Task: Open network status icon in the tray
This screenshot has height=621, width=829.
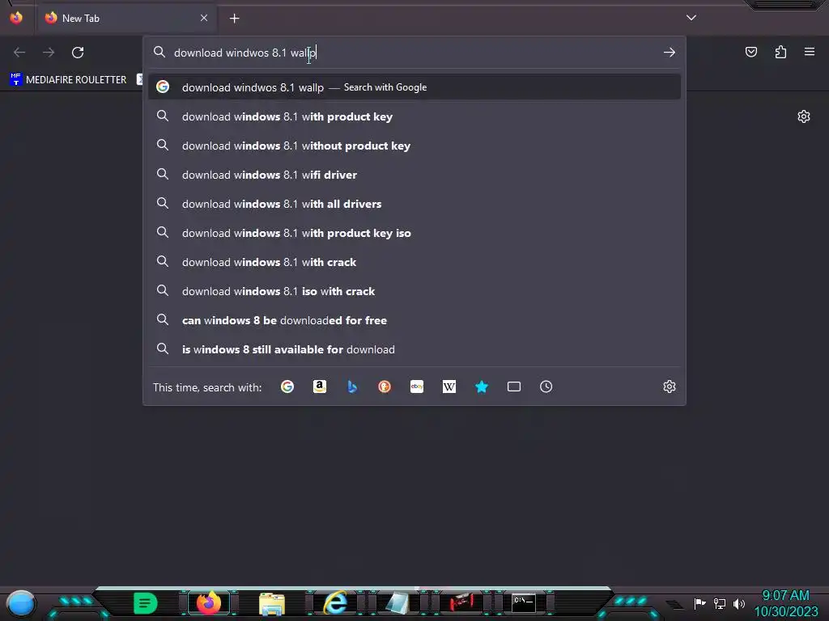Action: [x=720, y=603]
